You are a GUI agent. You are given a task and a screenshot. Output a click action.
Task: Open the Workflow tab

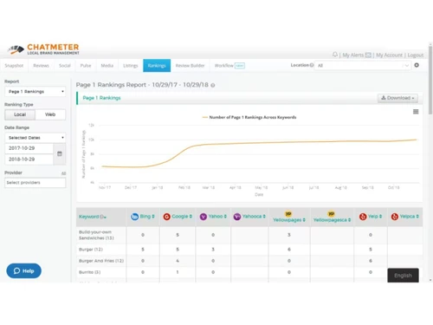[x=229, y=66]
